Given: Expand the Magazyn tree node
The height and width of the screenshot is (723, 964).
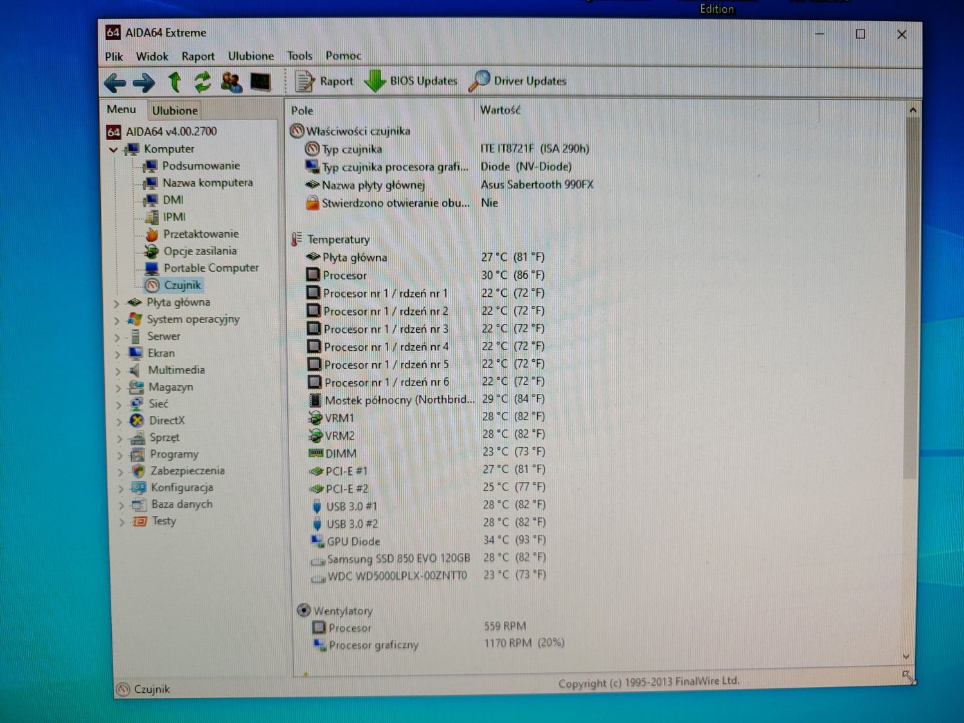Looking at the screenshot, I should [x=119, y=388].
